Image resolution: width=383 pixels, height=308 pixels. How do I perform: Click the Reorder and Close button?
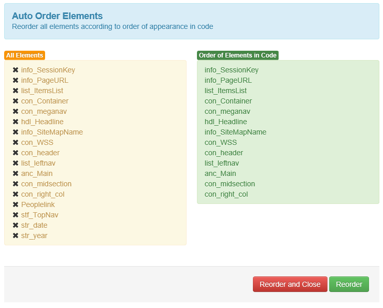[x=290, y=284]
